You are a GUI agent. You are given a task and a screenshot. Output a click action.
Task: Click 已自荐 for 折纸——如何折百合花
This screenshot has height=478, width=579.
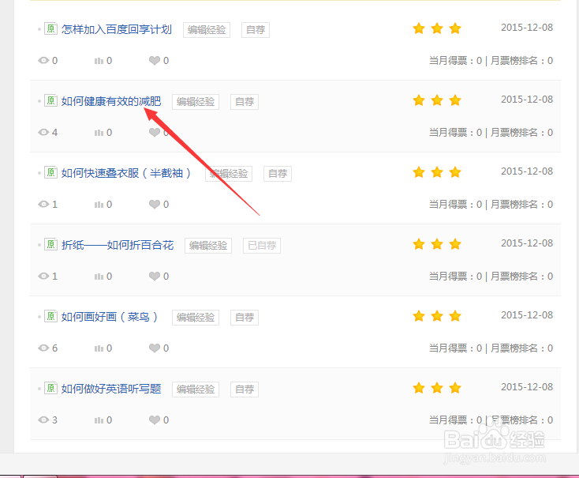(262, 246)
